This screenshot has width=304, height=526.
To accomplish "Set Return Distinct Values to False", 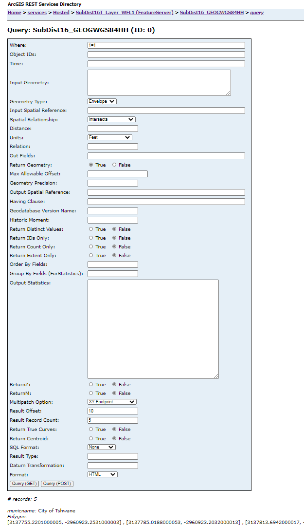I will (114, 229).
